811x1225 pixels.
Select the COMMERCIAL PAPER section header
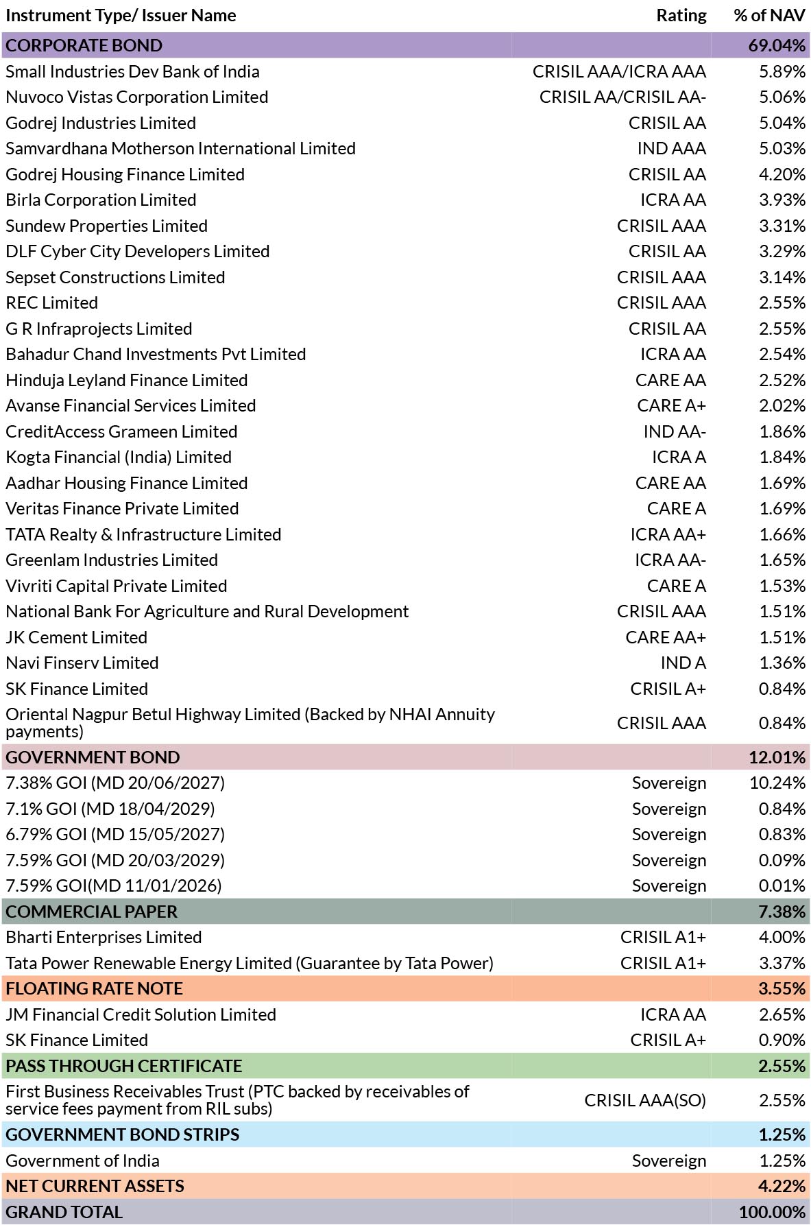pyautogui.click(x=405, y=912)
